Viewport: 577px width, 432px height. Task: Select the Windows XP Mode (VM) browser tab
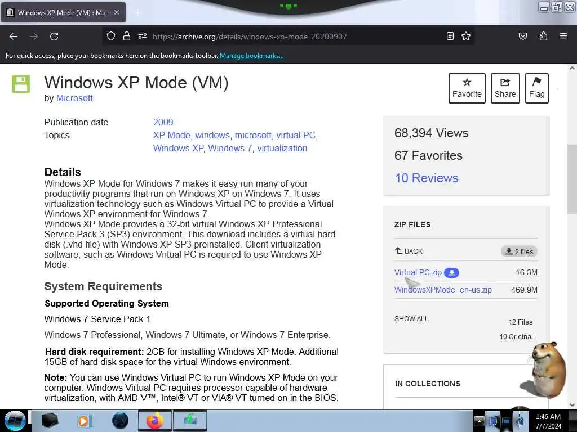pyautogui.click(x=63, y=12)
